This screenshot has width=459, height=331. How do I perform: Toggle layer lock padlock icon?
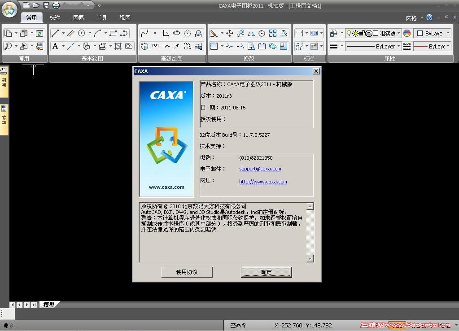point(362,33)
